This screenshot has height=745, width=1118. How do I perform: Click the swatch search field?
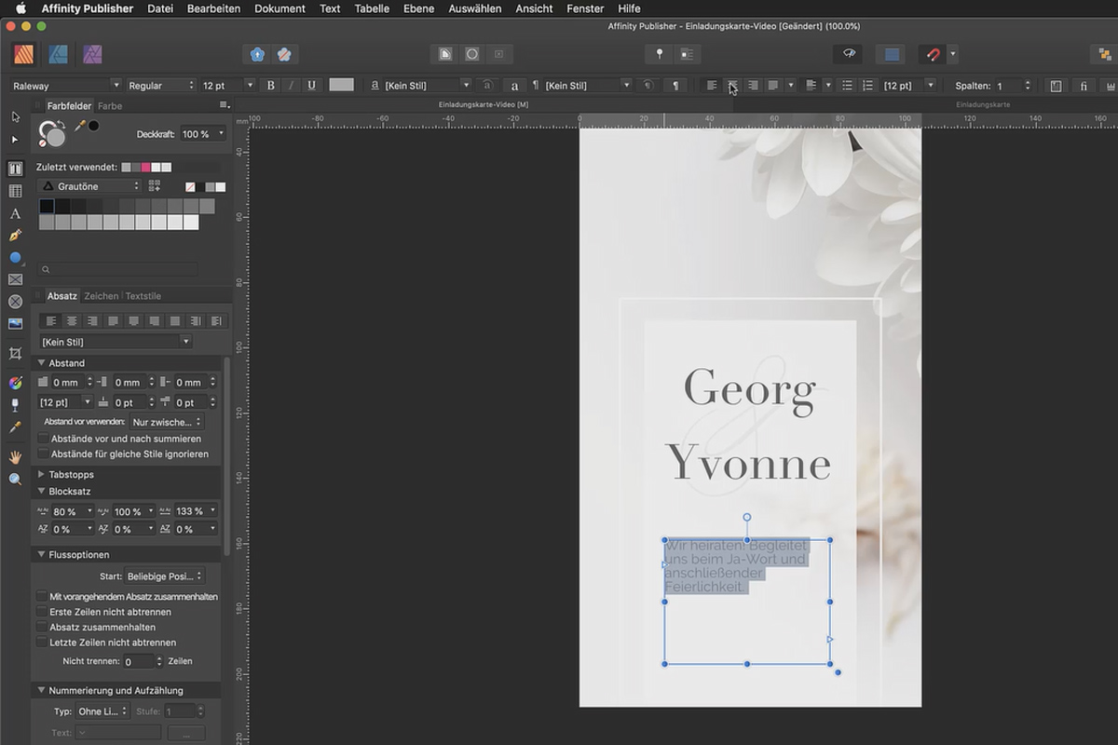tap(118, 269)
